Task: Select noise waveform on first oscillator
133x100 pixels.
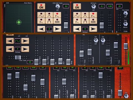Action: (x=57, y=21)
